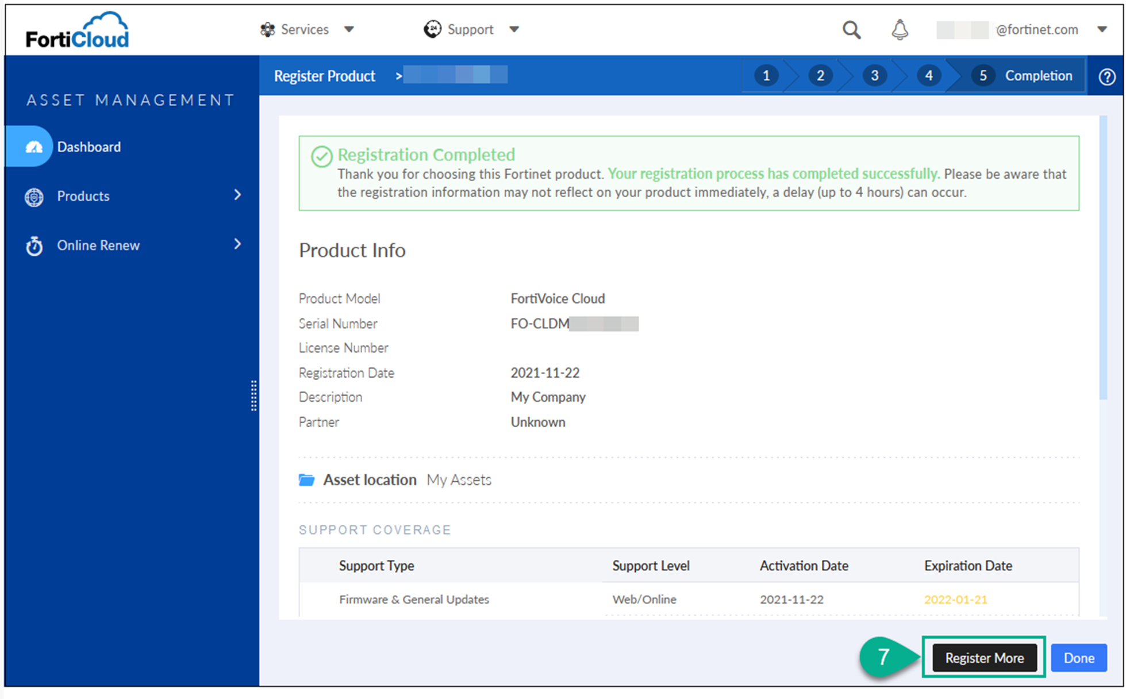Screen dimensions: 1126x699
Task: Open the Dashboard sidebar item
Action: tap(89, 147)
